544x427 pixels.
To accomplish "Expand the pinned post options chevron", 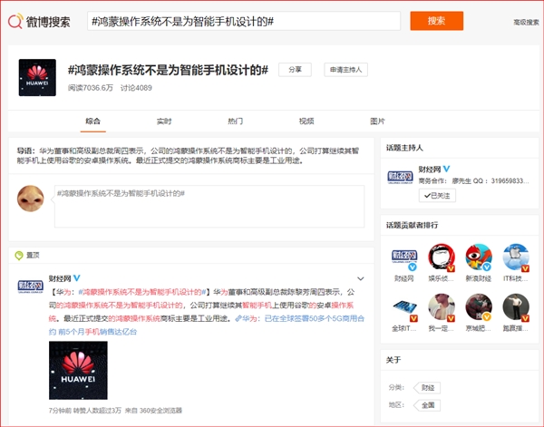I will coord(361,278).
